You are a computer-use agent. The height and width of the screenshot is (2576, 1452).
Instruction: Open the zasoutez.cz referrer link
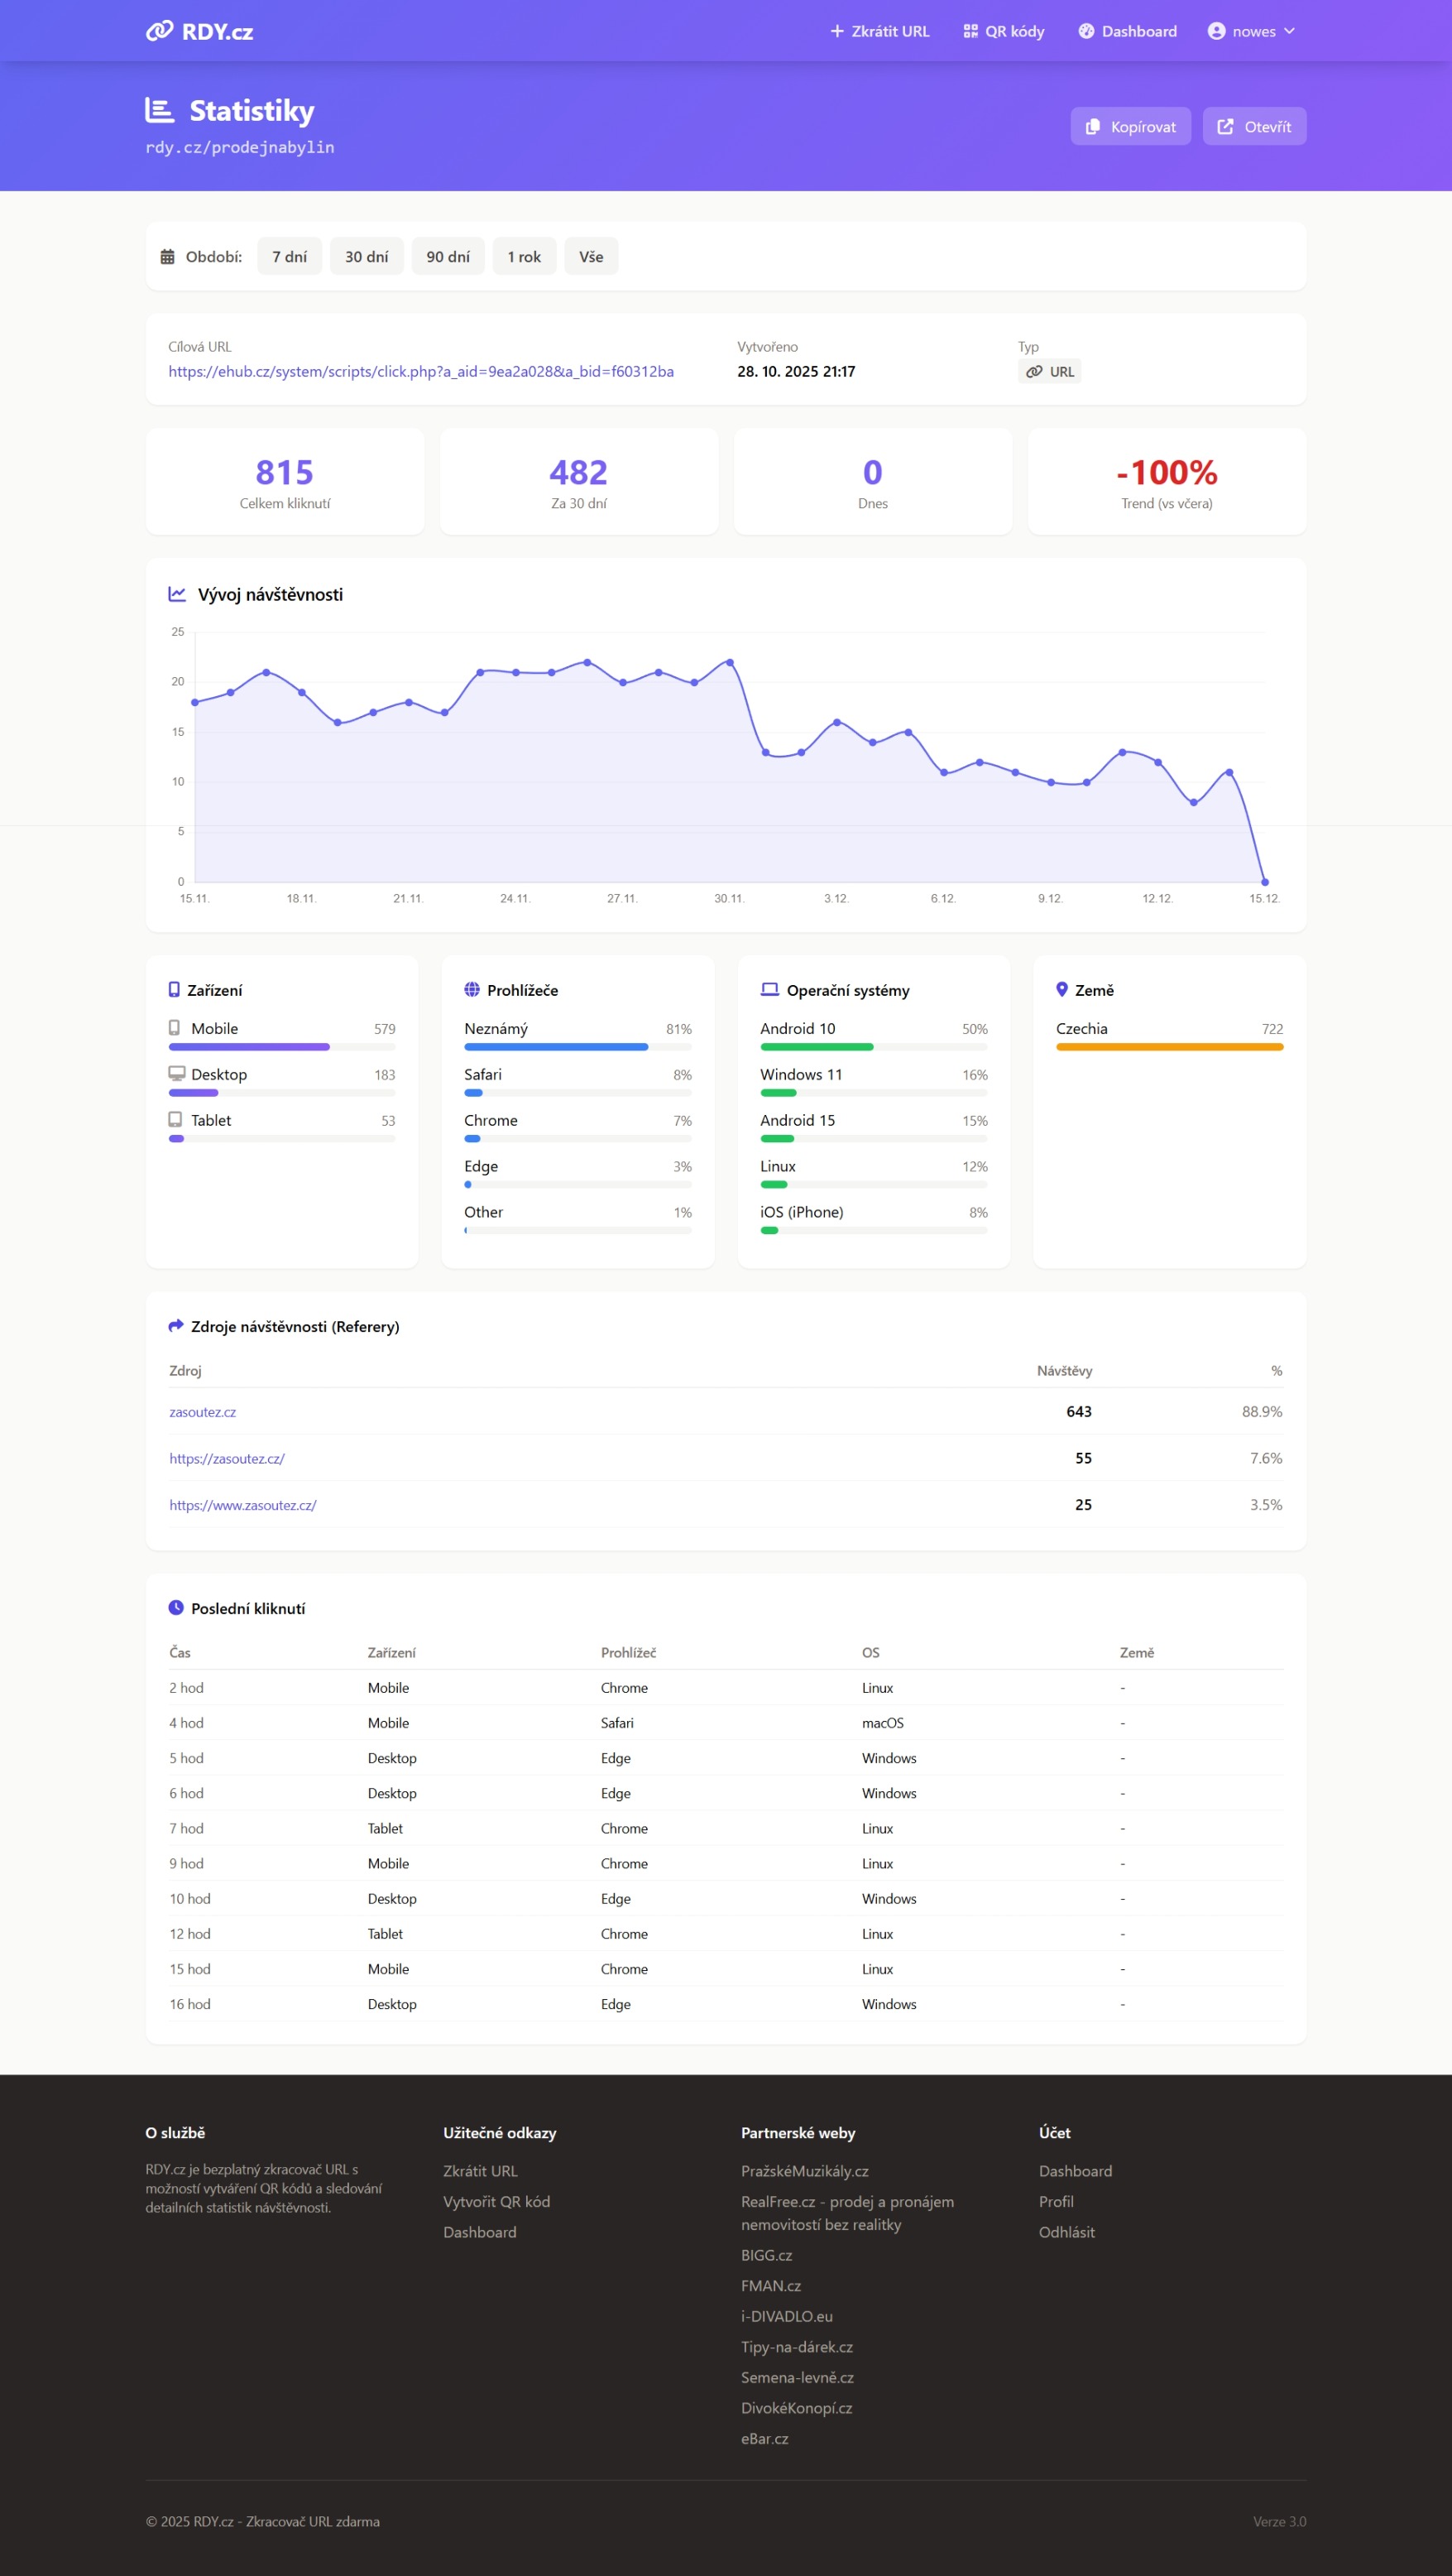[x=203, y=1412]
